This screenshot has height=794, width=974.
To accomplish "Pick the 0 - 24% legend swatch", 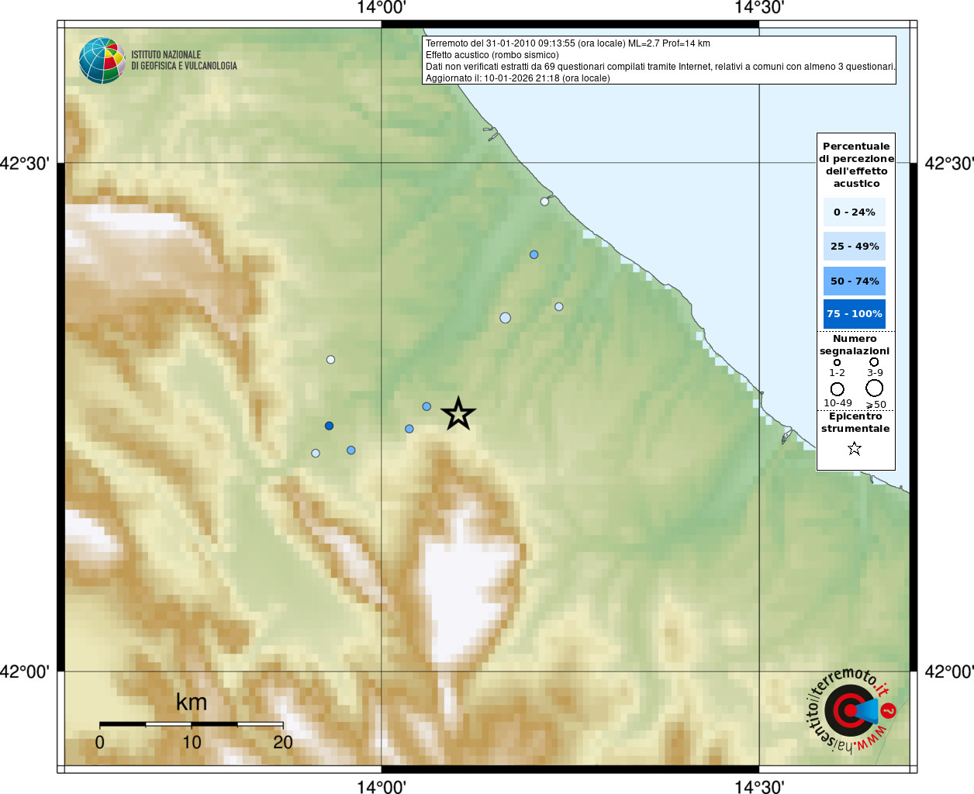I will coord(854,212).
